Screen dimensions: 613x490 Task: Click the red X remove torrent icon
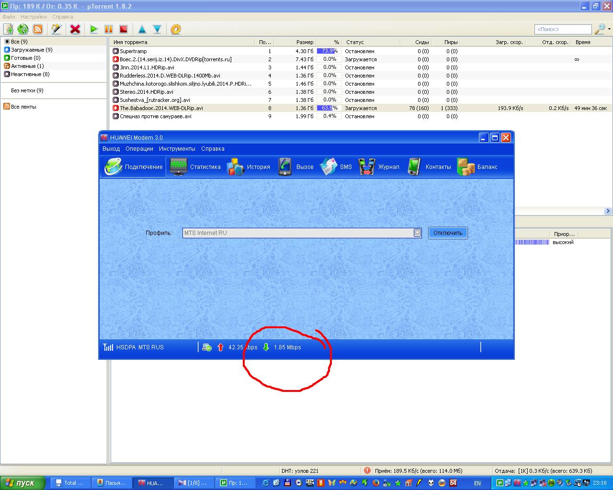click(x=75, y=29)
